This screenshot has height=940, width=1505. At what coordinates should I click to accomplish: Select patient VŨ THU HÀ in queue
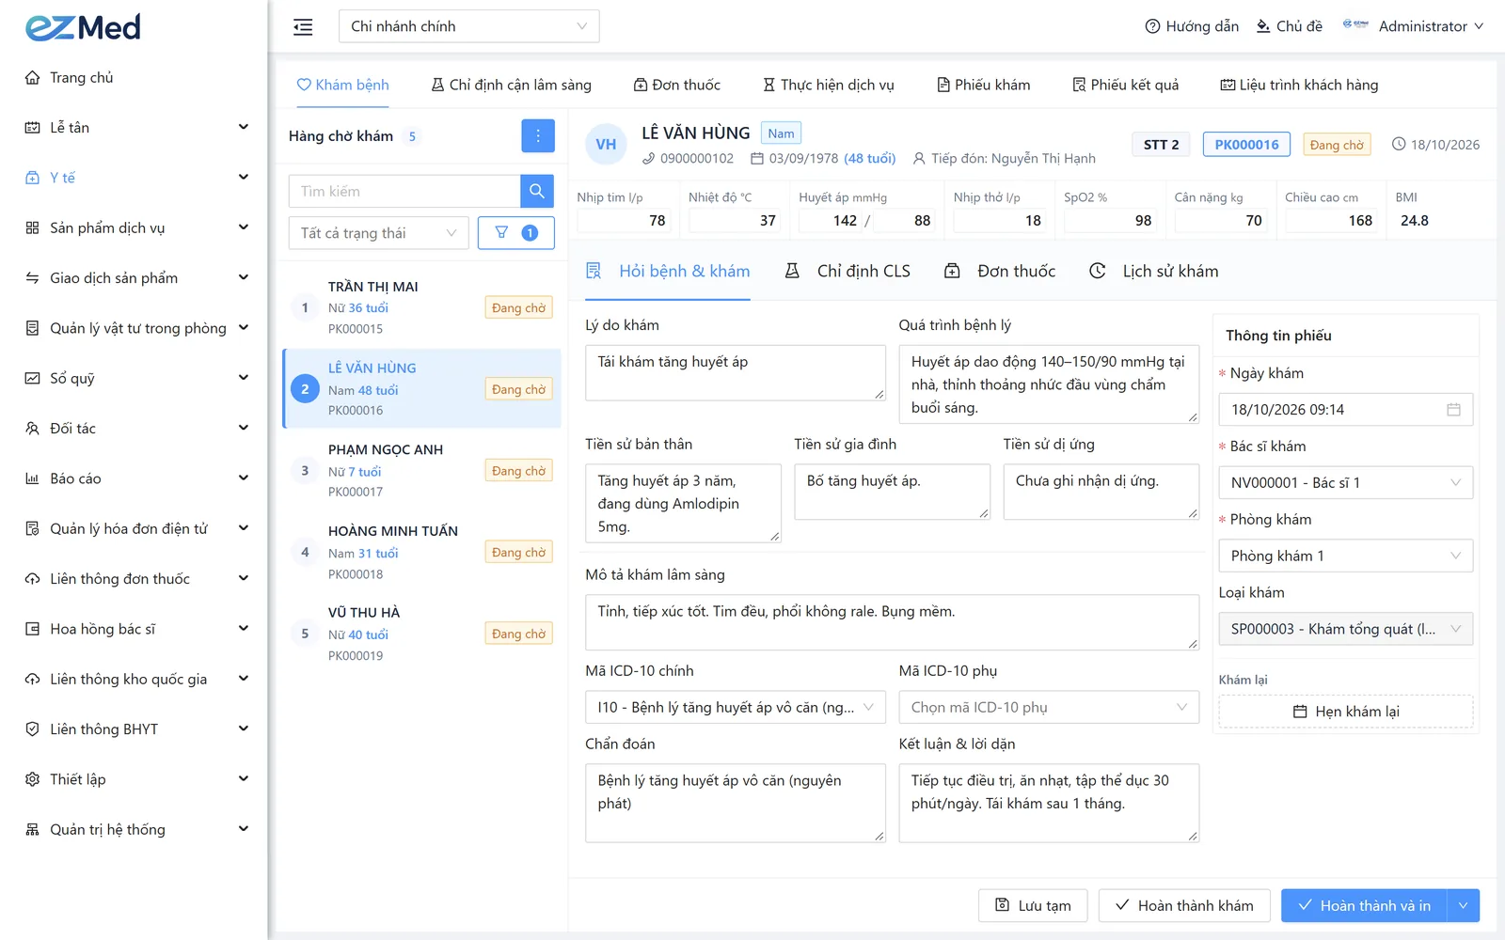click(421, 634)
